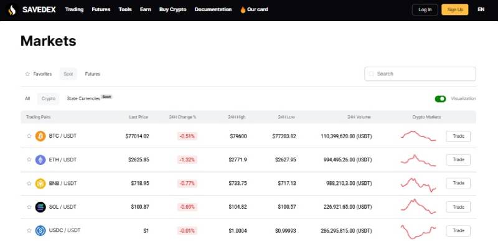
Task: Click the $718.95 last price
Action: pyautogui.click(x=139, y=183)
